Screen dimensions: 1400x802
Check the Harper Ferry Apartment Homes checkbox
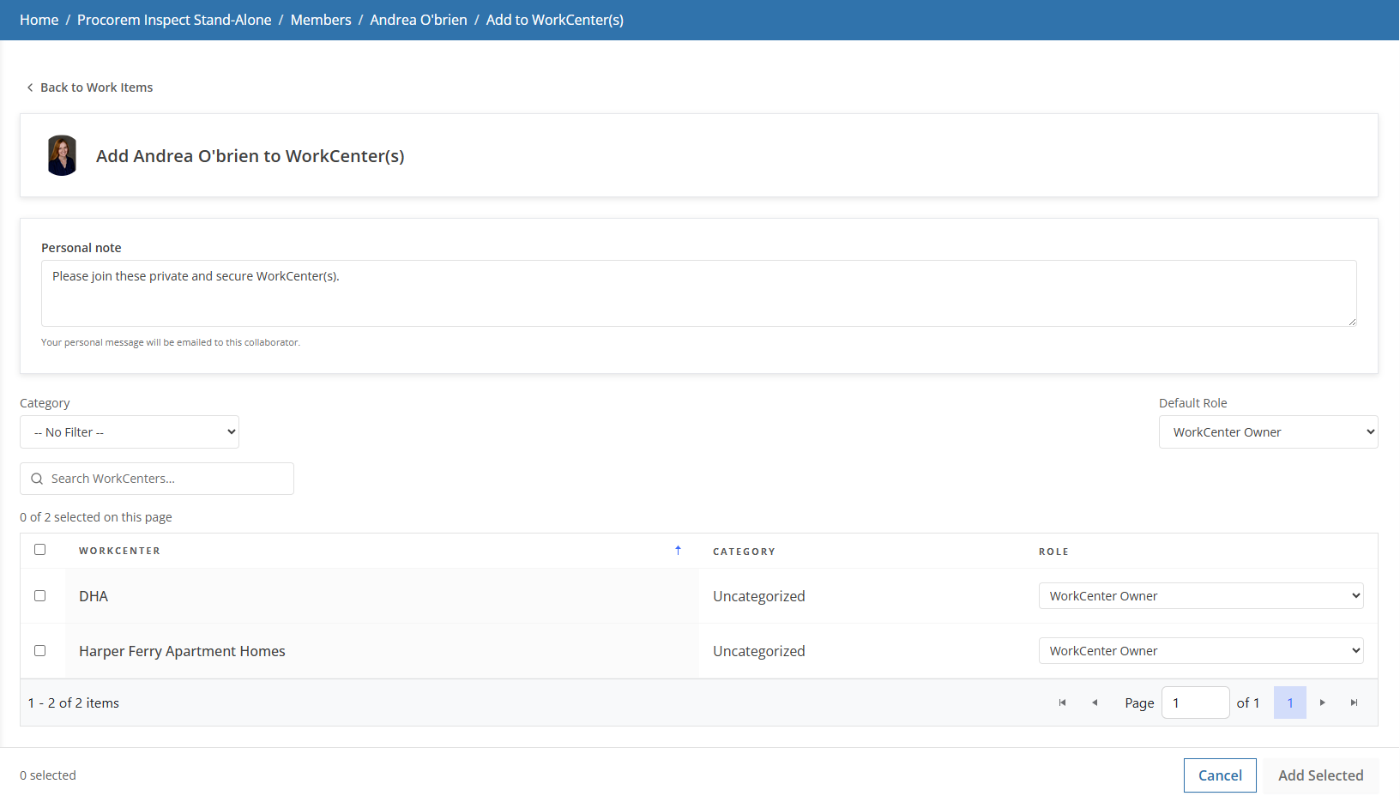[x=39, y=650]
